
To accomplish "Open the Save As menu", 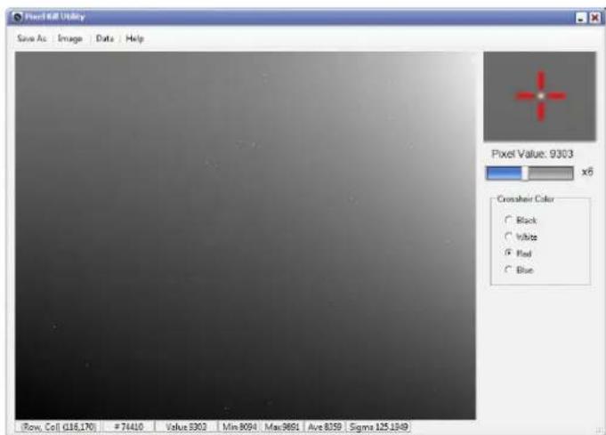I will (32, 38).
